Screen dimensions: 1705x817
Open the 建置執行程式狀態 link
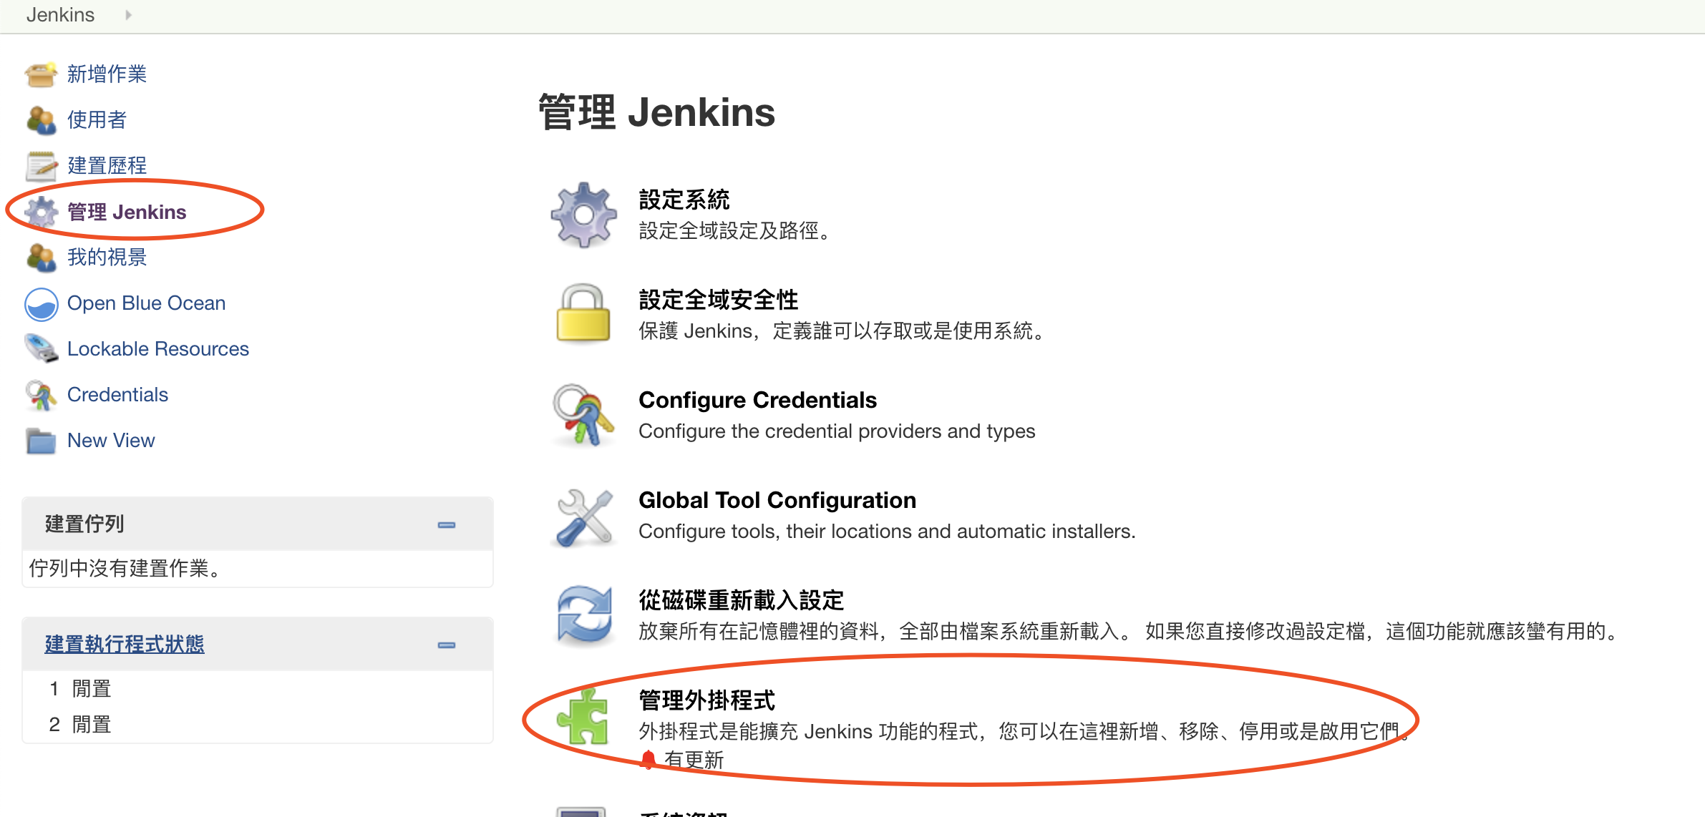click(x=125, y=644)
